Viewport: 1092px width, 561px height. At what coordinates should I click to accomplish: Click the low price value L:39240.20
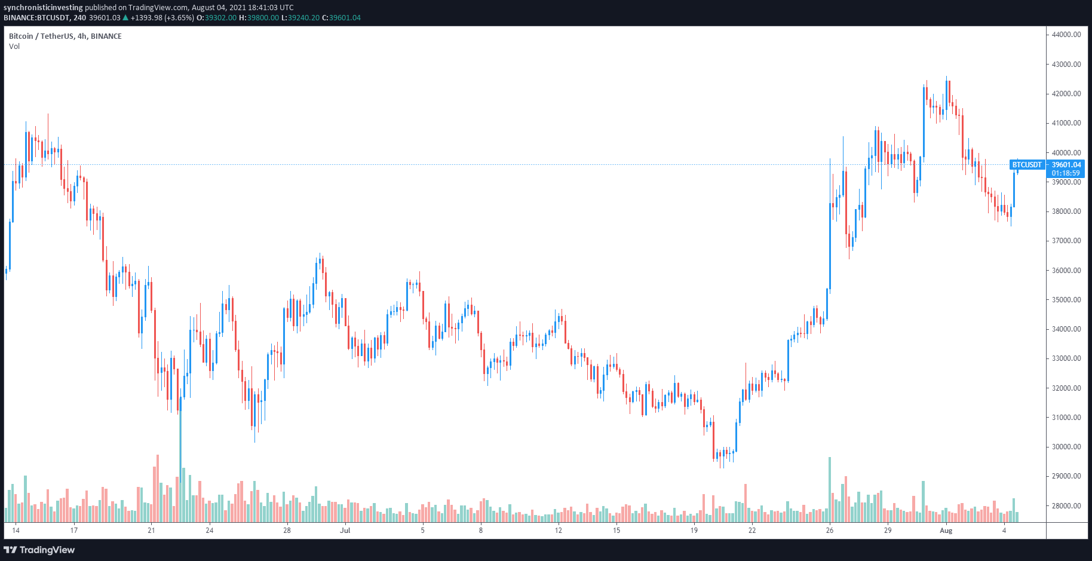300,18
